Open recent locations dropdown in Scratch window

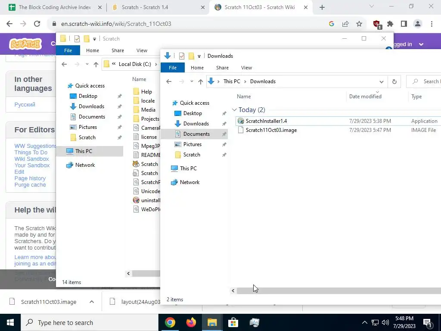coord(87,64)
